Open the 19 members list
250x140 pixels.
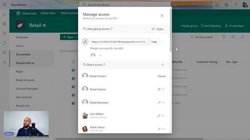[234, 26]
